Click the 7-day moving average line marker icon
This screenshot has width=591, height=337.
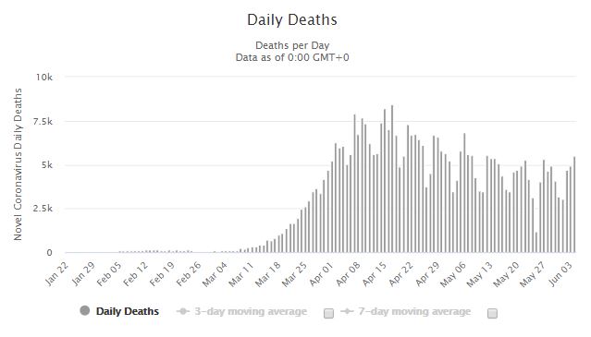point(347,311)
